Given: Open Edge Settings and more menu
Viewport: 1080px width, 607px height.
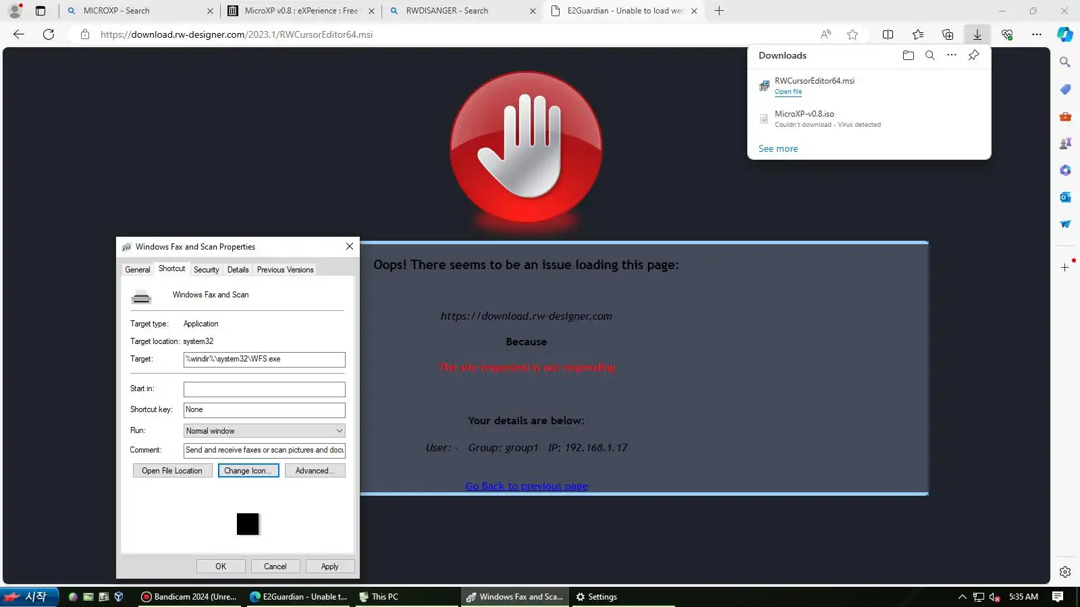Looking at the screenshot, I should point(1037,34).
